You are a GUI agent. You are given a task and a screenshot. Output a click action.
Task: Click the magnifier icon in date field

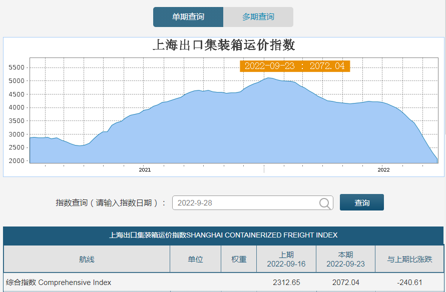click(325, 203)
